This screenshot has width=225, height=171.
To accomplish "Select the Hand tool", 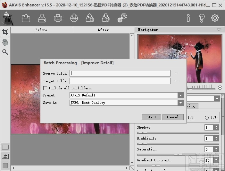I will pos(5,42).
